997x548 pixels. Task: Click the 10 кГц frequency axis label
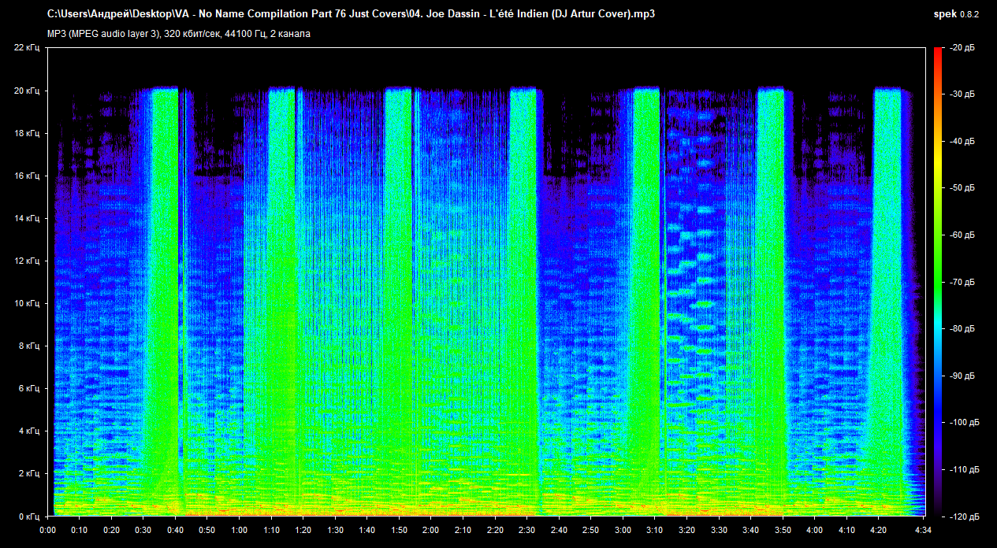(27, 304)
